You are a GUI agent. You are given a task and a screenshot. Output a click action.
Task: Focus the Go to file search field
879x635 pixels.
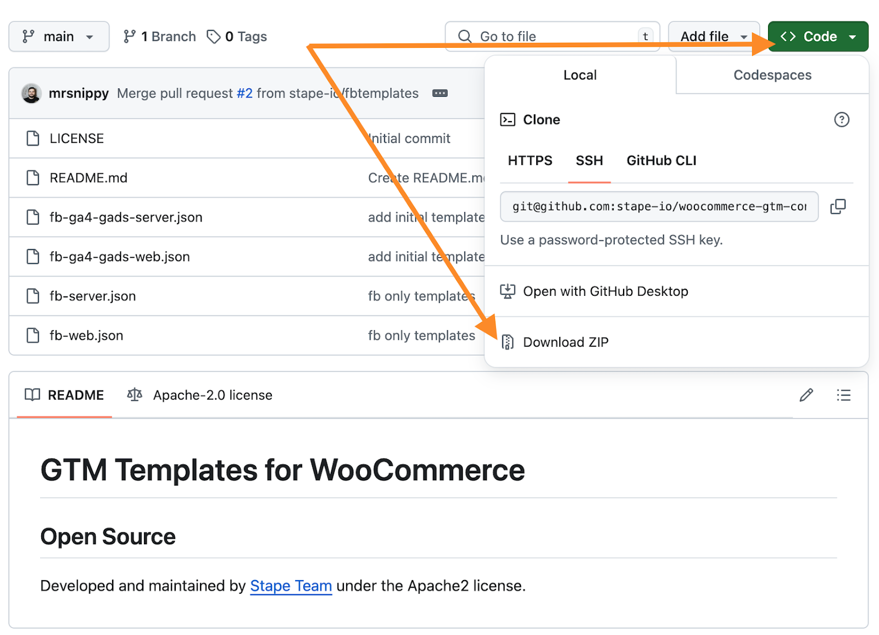point(552,36)
